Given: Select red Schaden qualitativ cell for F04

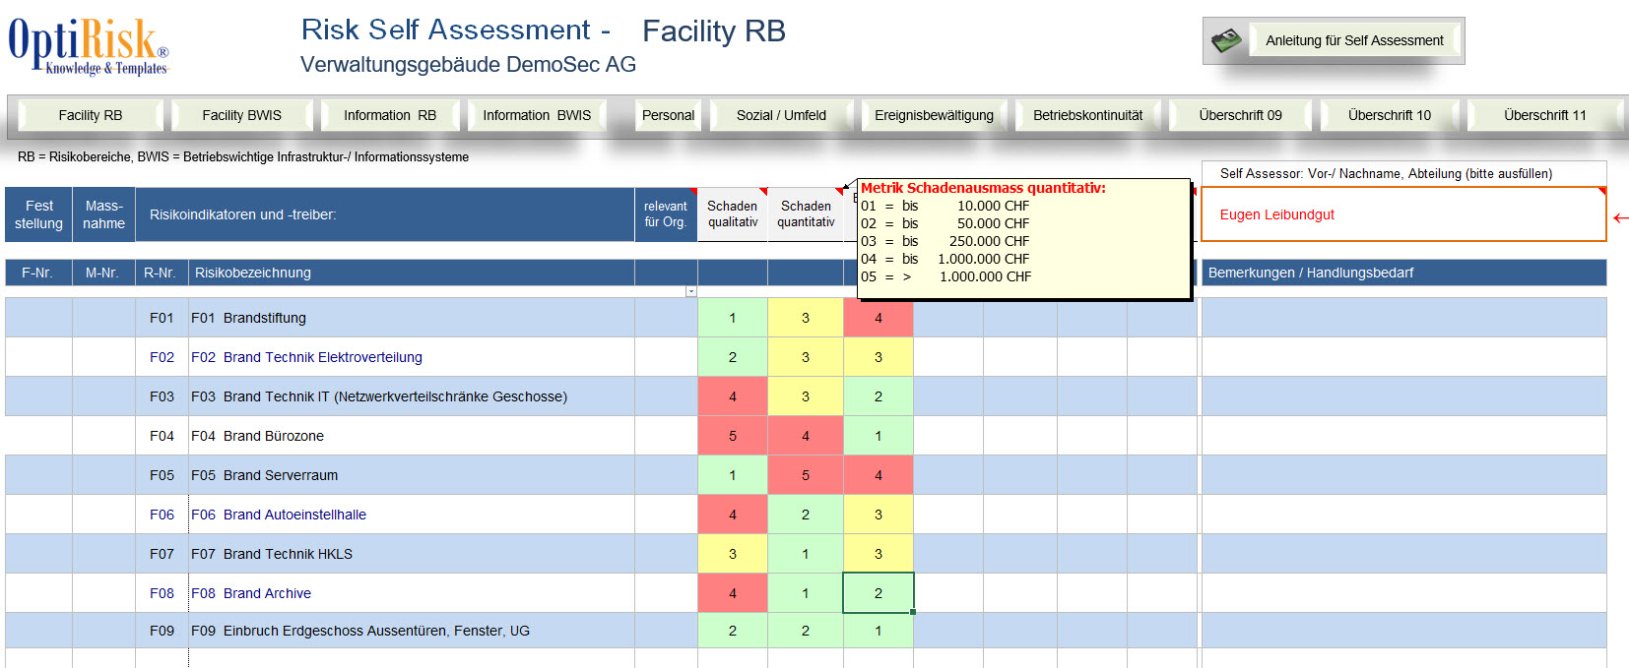Looking at the screenshot, I should coord(732,436).
